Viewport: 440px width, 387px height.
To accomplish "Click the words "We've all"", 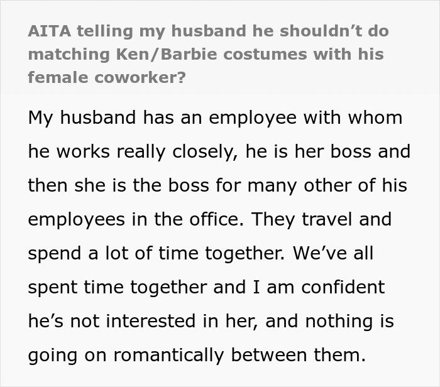I will click(x=333, y=254).
